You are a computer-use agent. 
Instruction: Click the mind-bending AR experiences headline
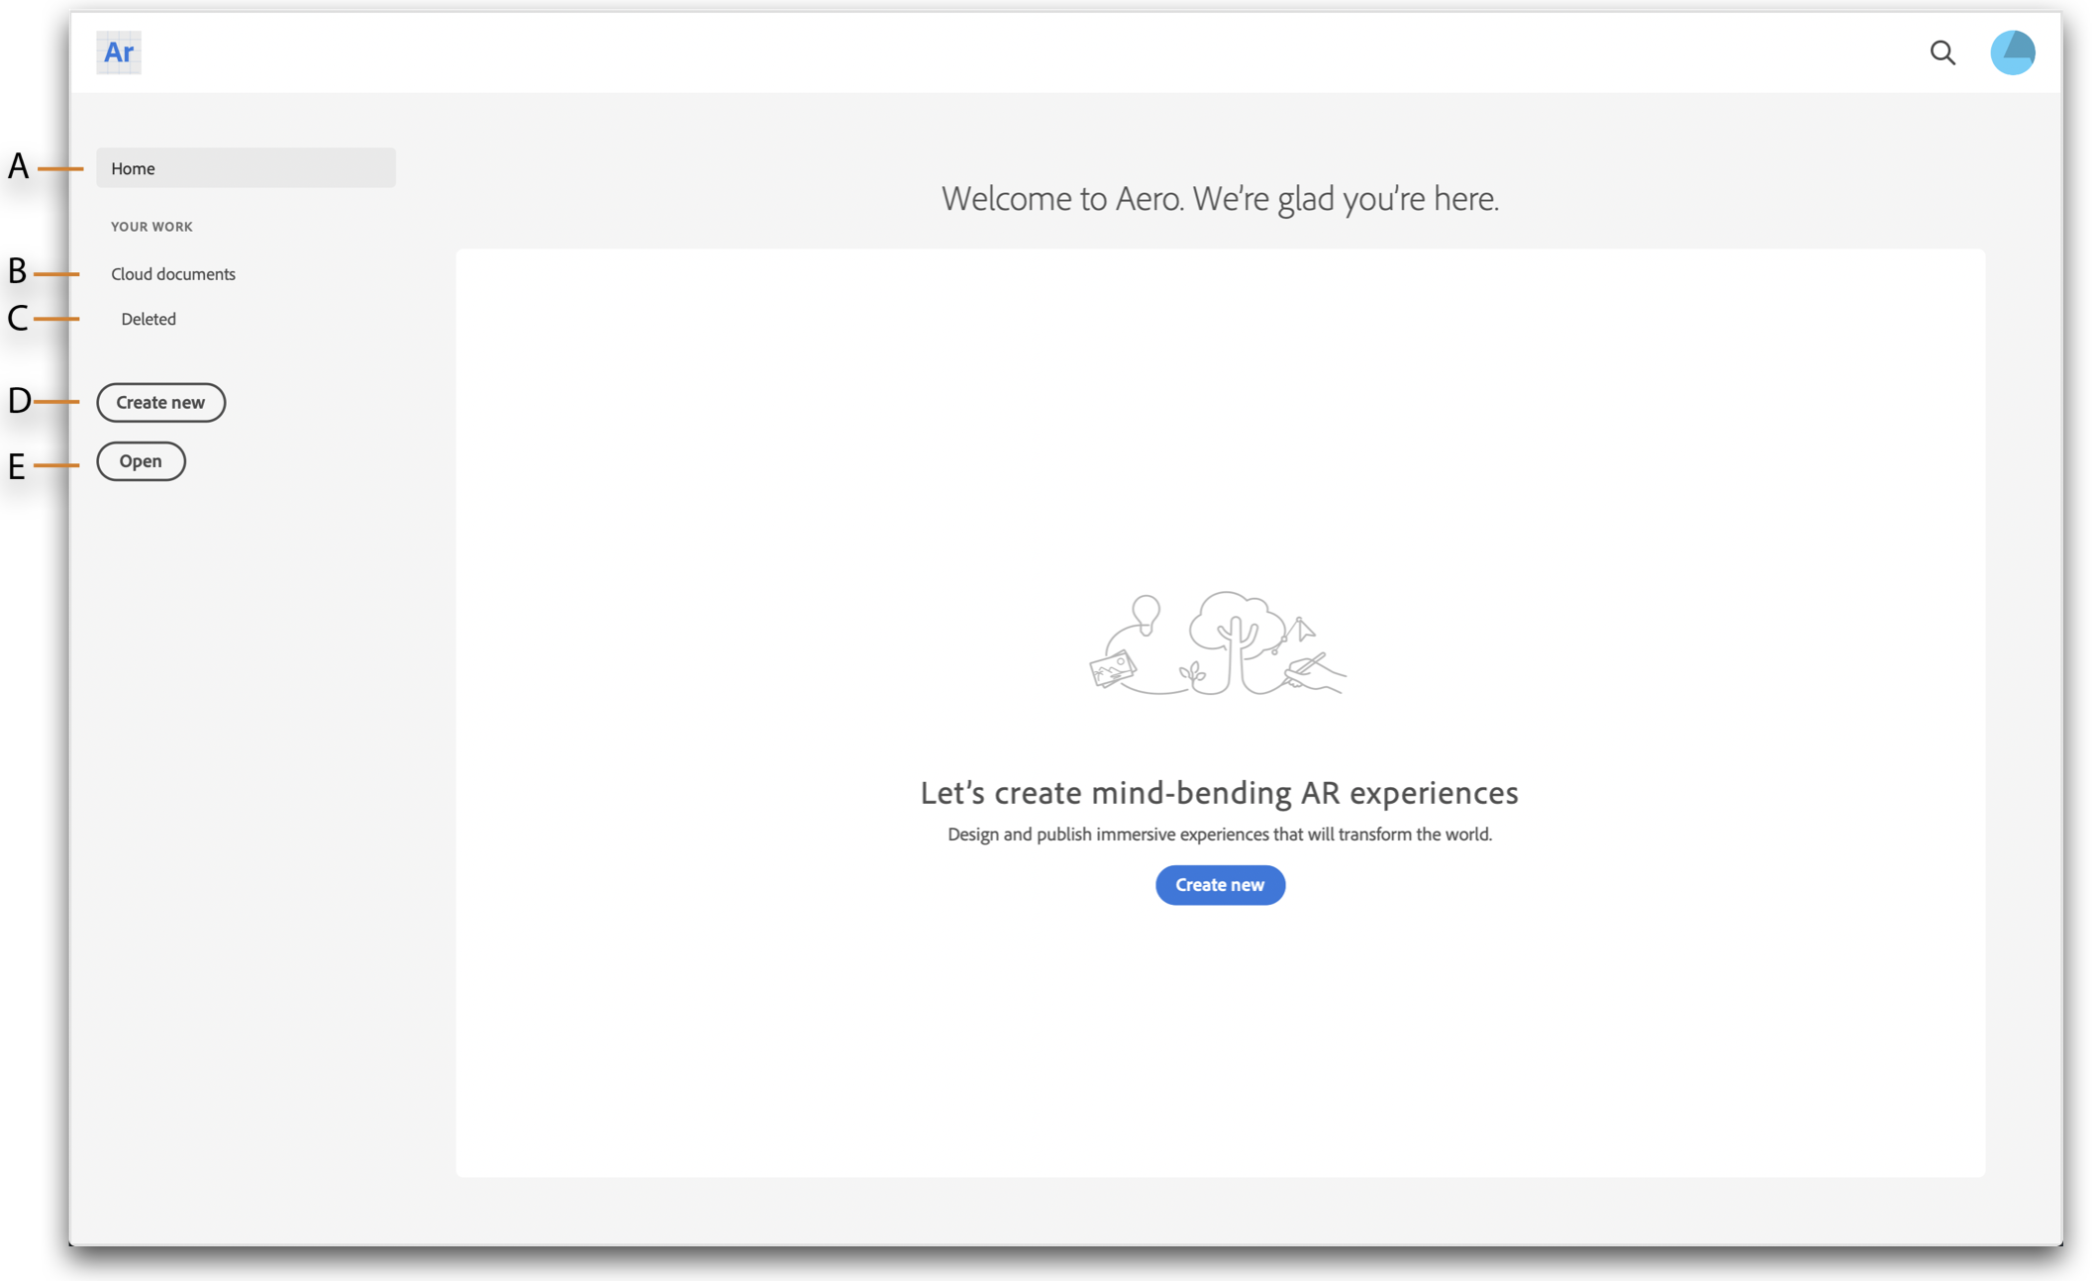[x=1220, y=793]
